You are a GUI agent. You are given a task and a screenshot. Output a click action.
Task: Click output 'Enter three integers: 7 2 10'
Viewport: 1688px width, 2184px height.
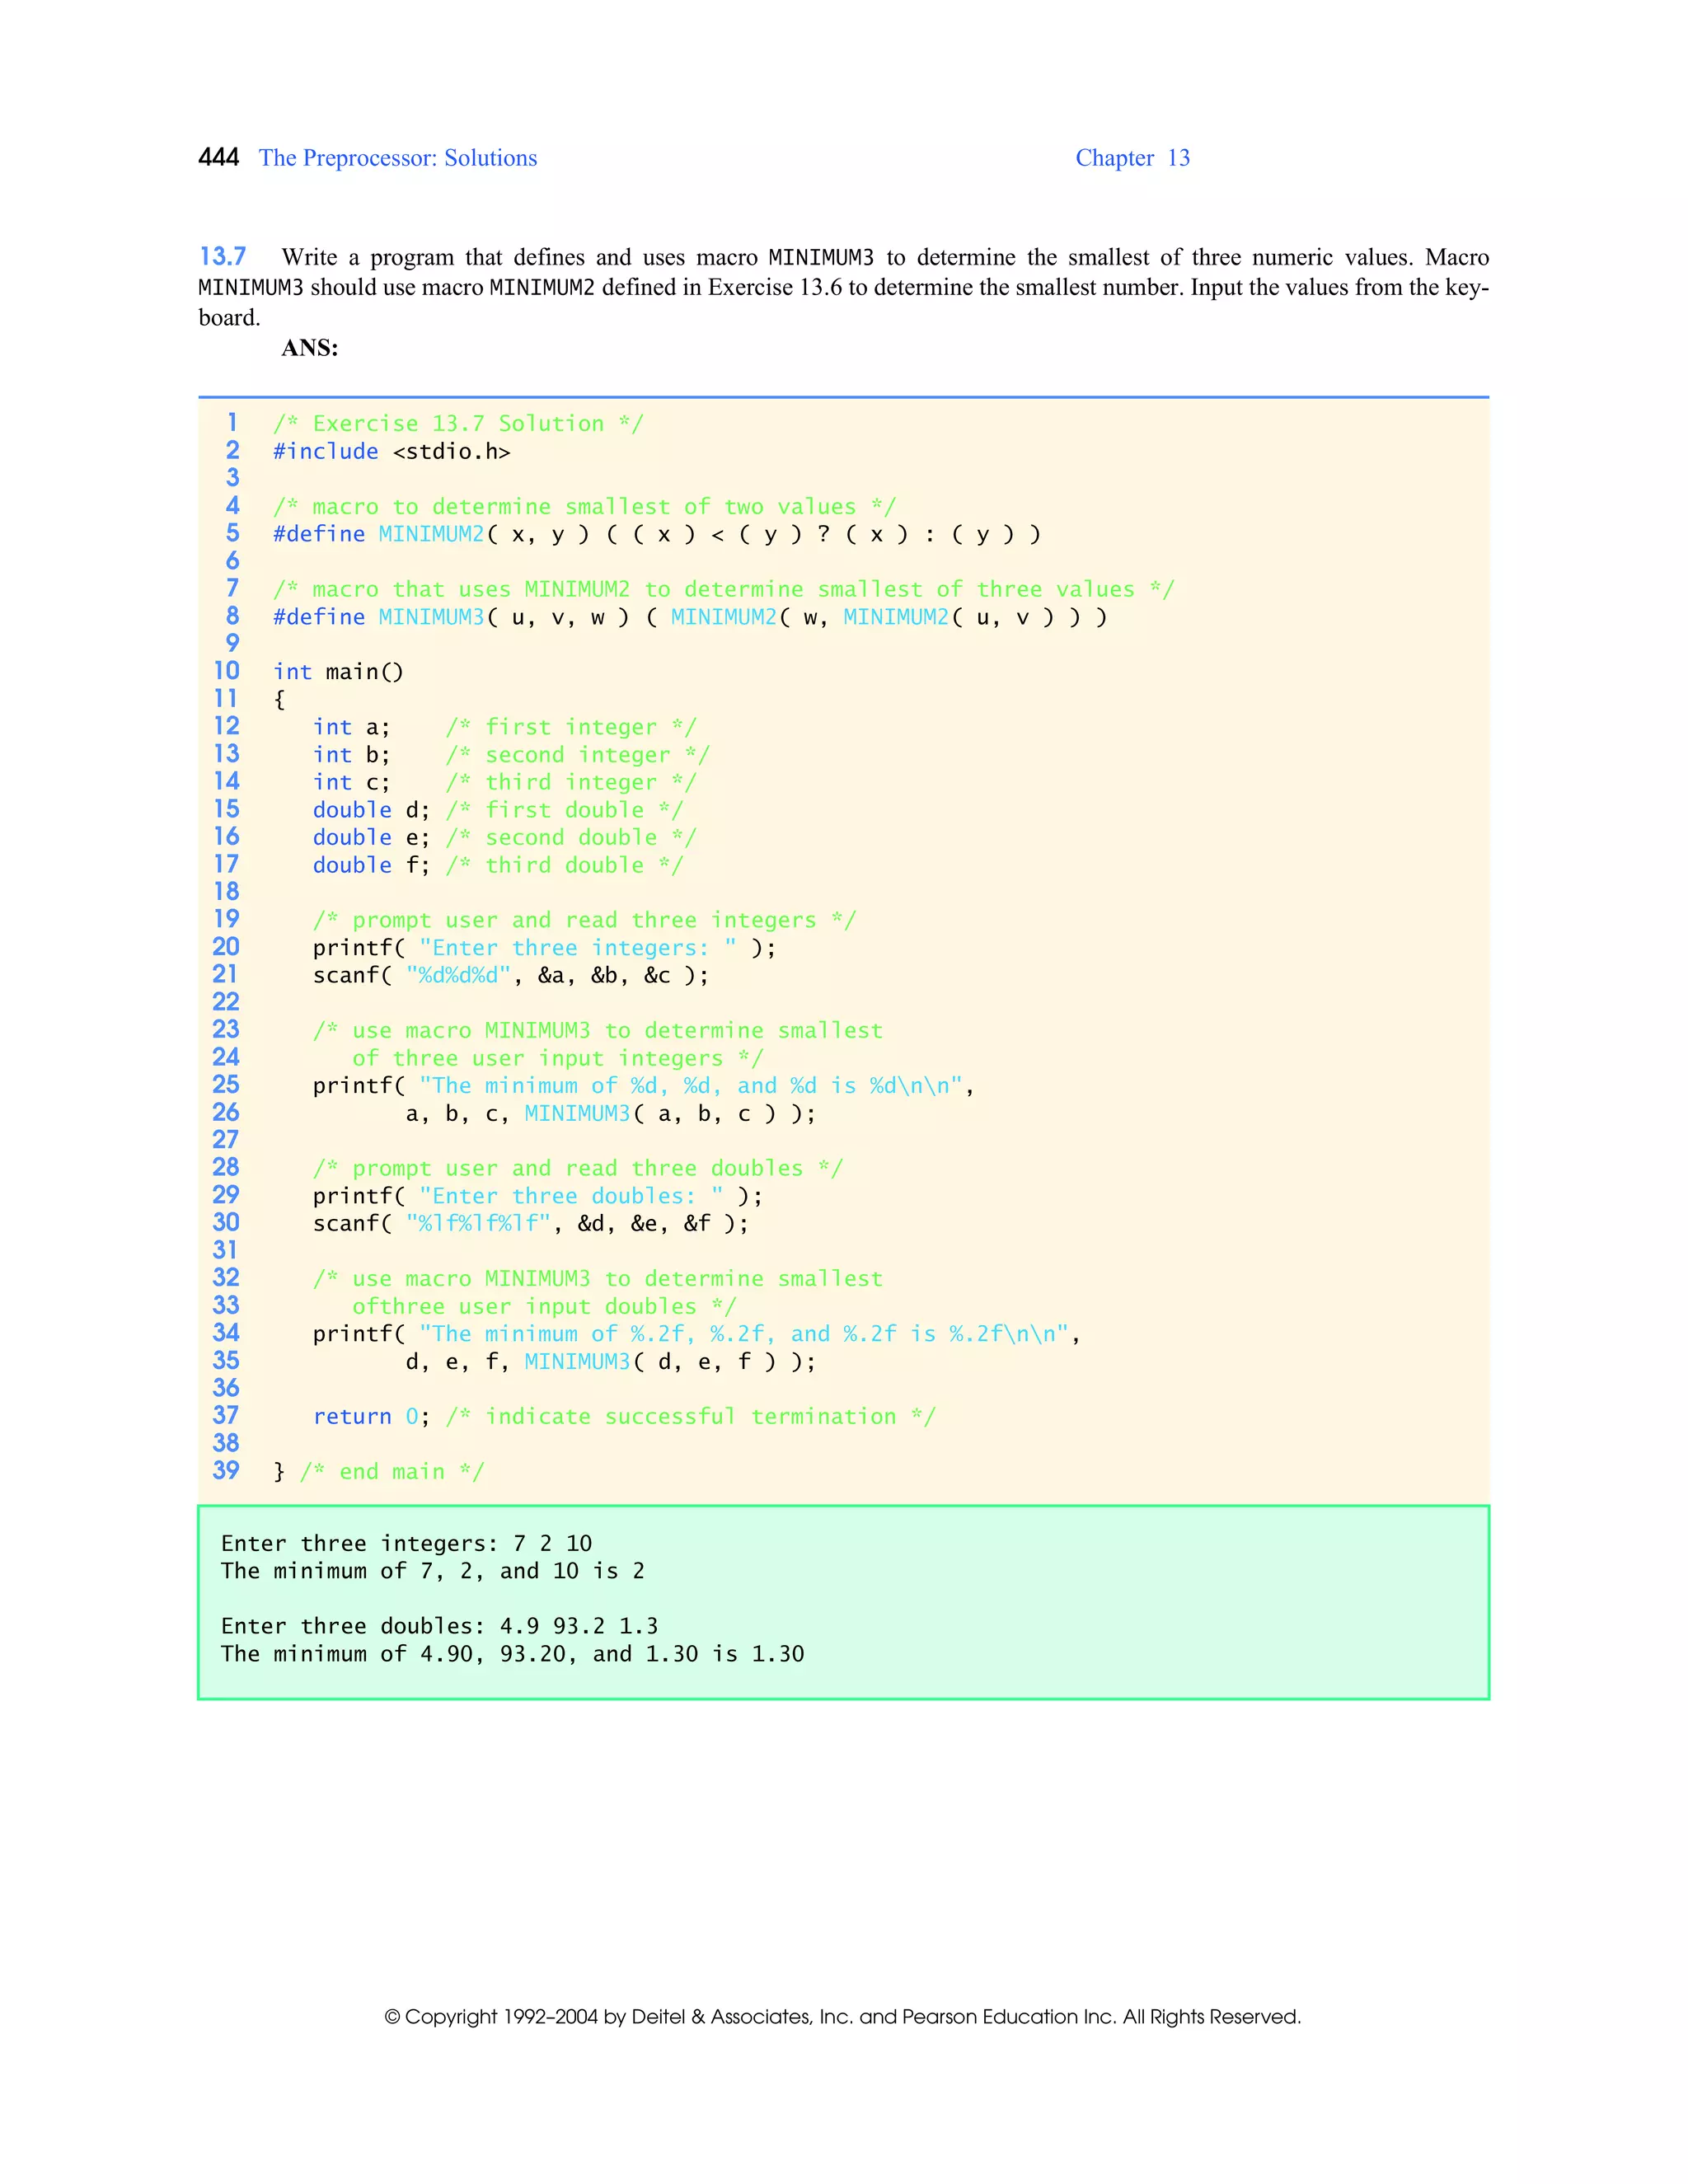coord(407,1544)
